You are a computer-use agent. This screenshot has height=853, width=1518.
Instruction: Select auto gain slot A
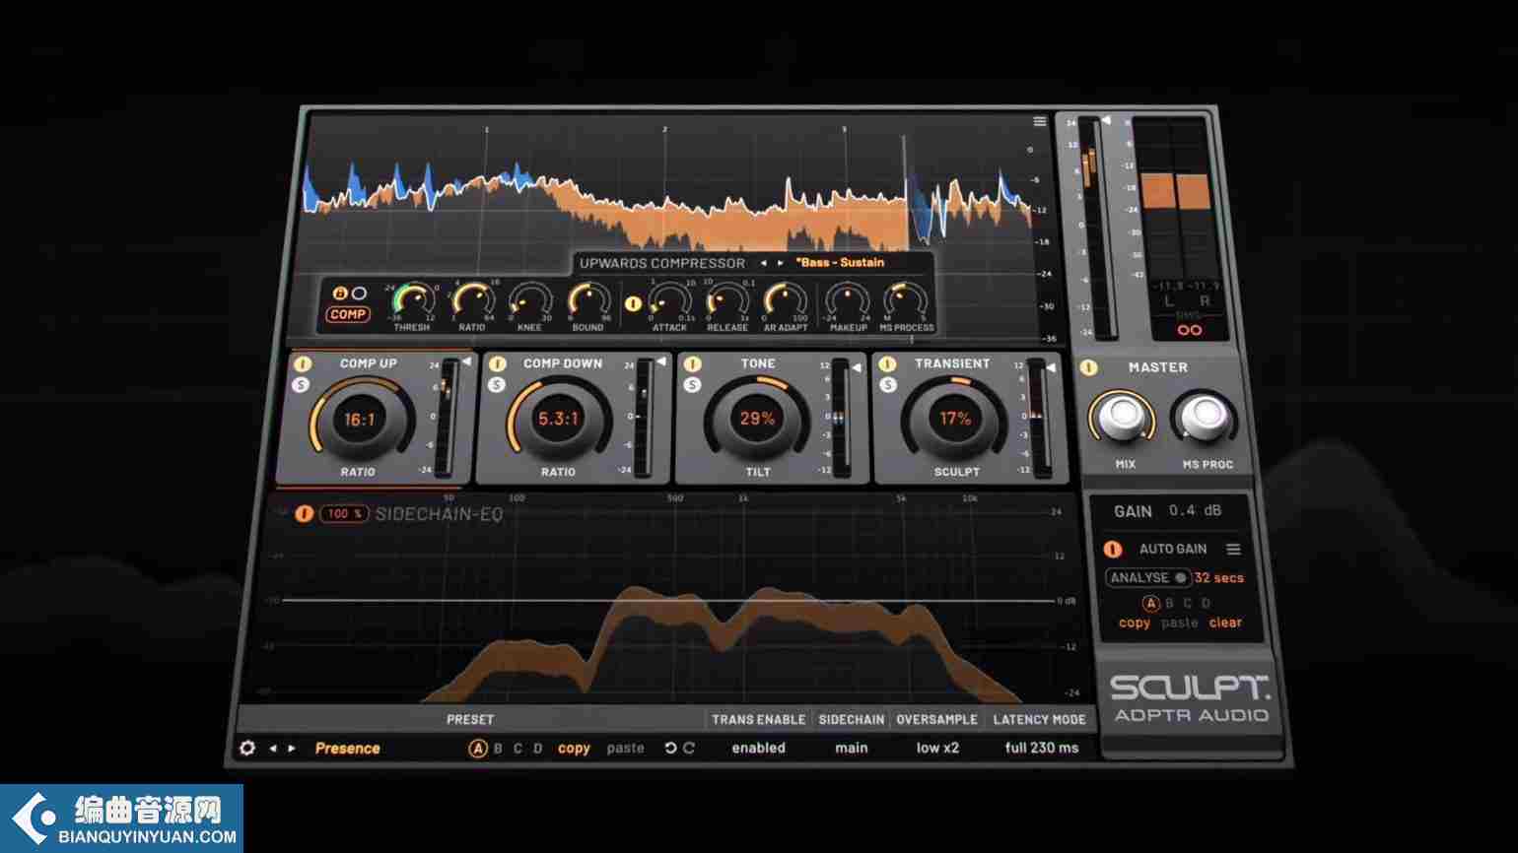coord(1150,603)
